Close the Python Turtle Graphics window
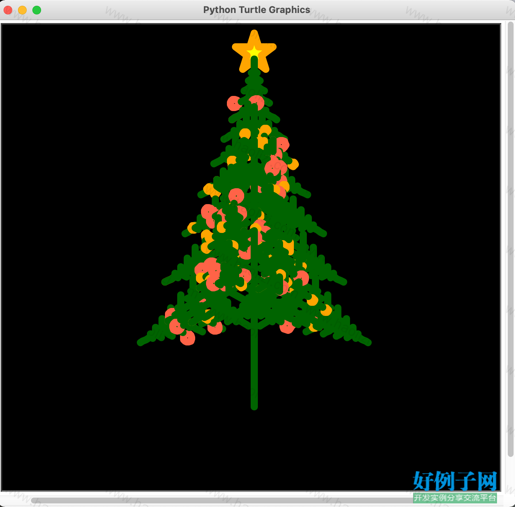 click(x=8, y=10)
